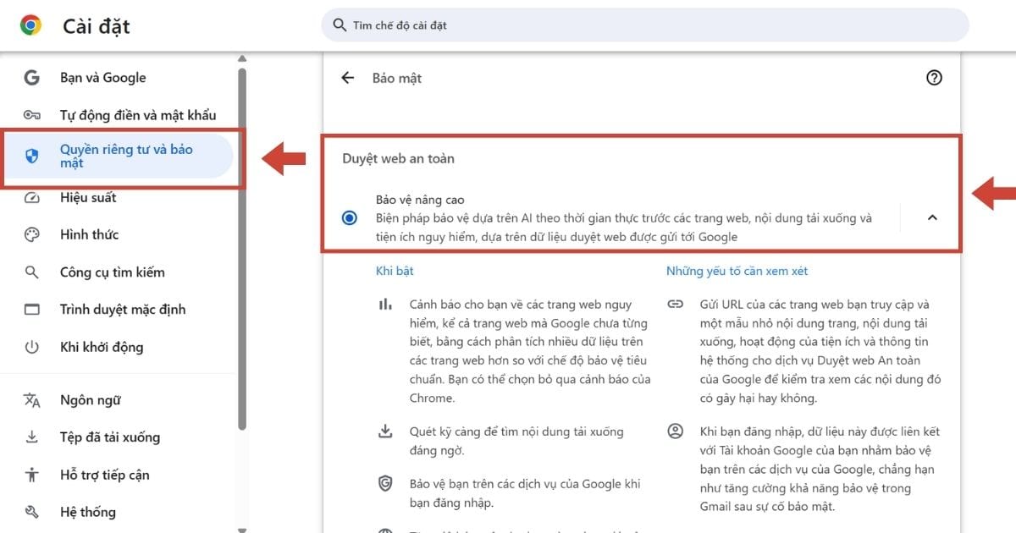Open Quyền riêng tư và bảo mật
The image size is (1016, 533).
[126, 156]
